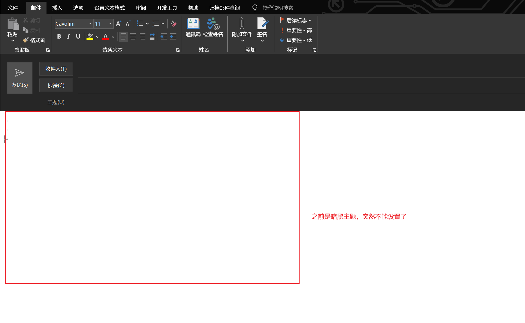Align text right

[x=143, y=37]
